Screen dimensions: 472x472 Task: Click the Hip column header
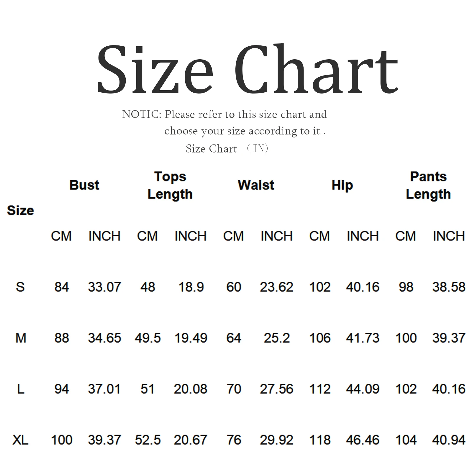[x=342, y=185]
